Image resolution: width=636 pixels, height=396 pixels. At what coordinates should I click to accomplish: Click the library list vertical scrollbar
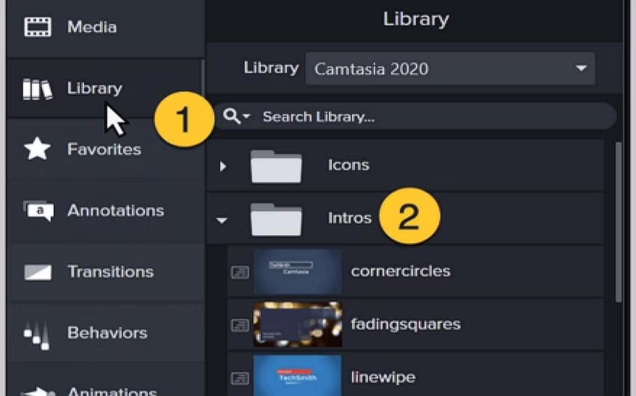tap(618, 222)
